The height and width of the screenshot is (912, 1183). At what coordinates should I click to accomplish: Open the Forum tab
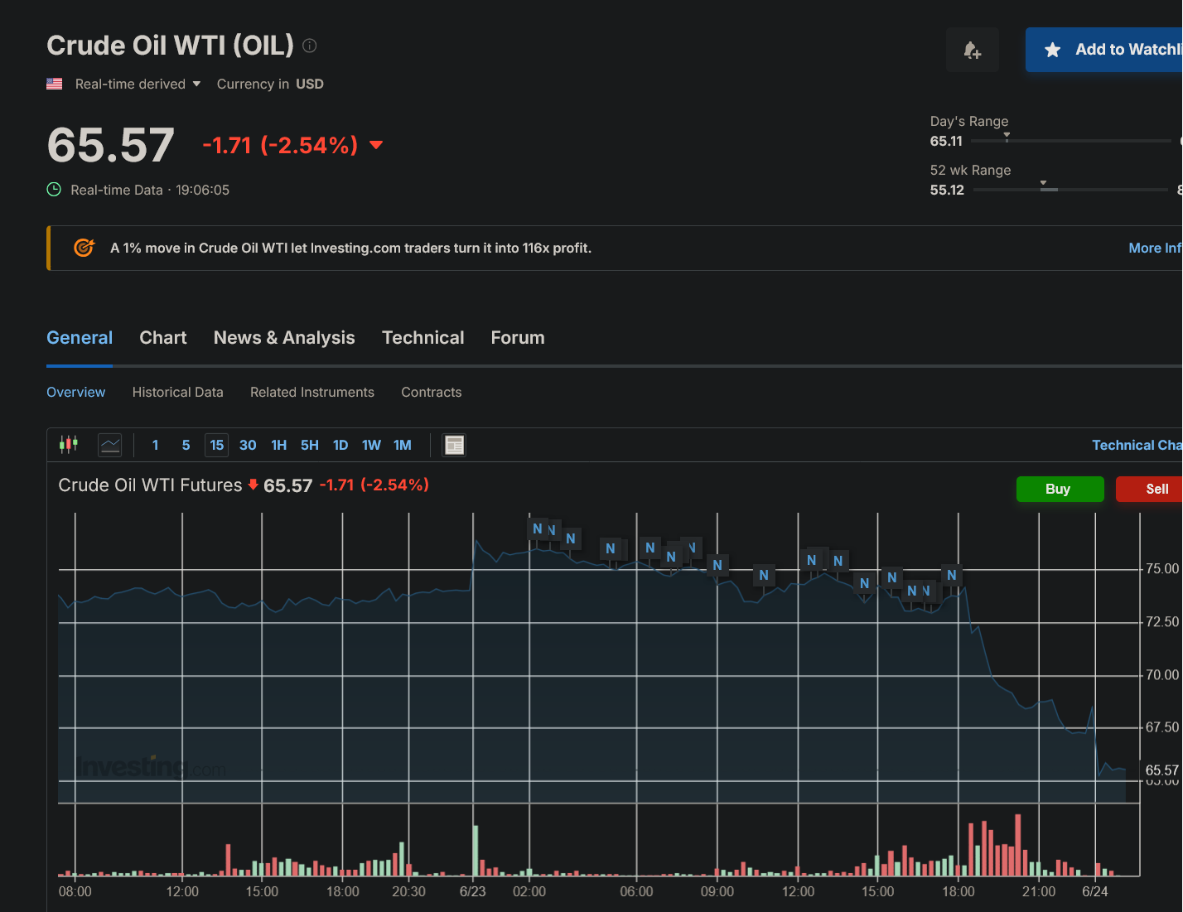(518, 338)
